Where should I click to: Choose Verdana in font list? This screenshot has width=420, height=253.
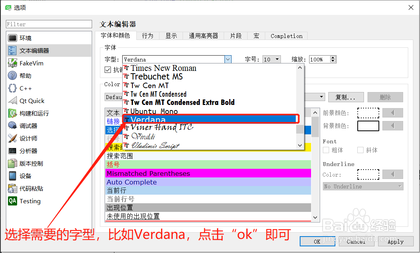click(x=210, y=119)
